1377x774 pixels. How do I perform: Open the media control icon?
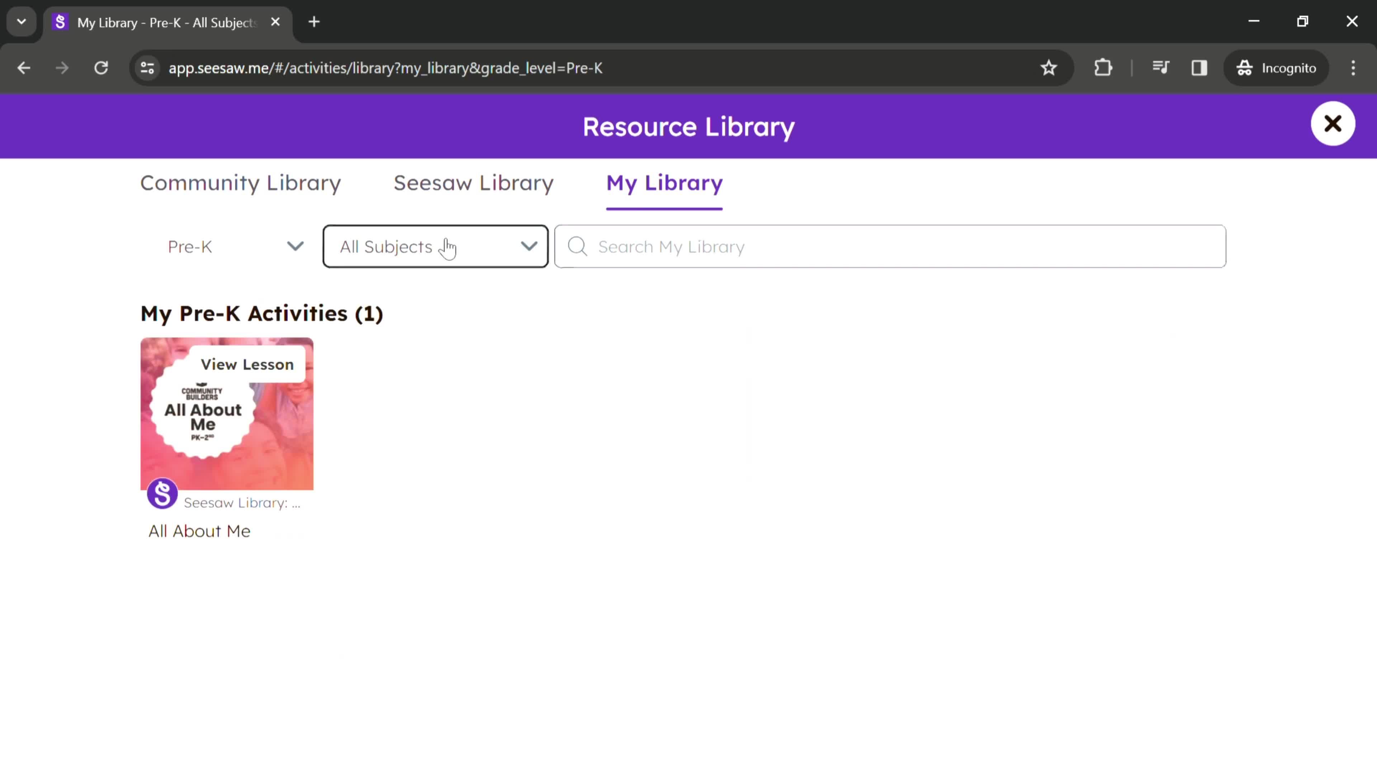point(1160,68)
